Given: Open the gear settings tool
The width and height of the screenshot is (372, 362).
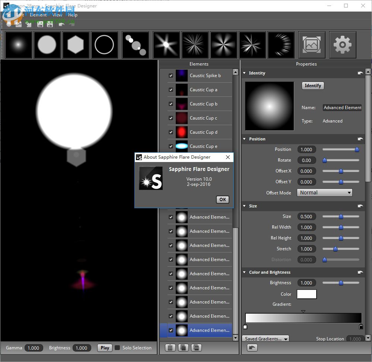Looking at the screenshot, I should [x=343, y=45].
